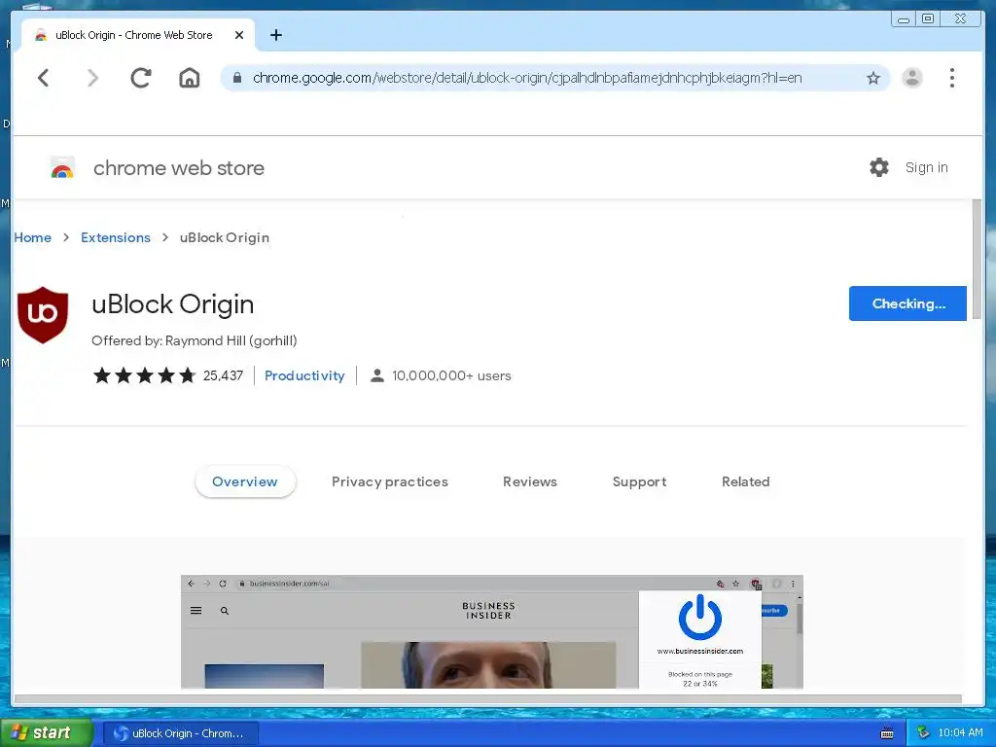Open a new tab with the plus button

275,35
